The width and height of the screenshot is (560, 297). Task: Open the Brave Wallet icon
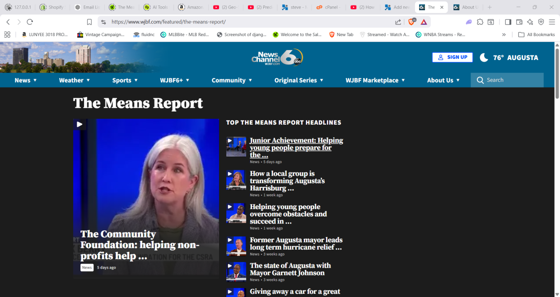(519, 22)
